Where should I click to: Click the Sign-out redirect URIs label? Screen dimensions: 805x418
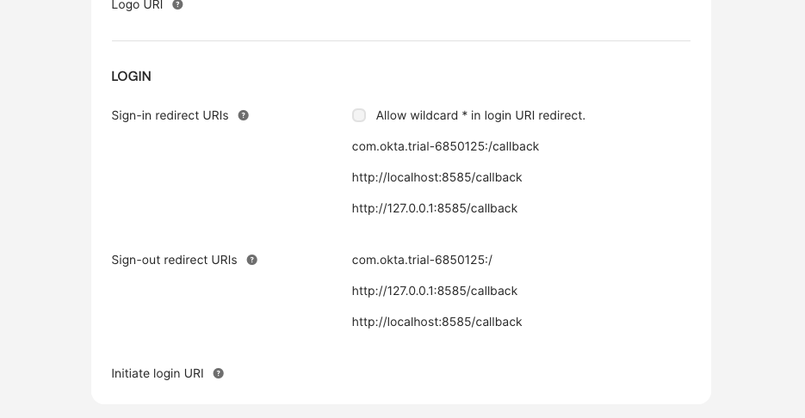(174, 260)
